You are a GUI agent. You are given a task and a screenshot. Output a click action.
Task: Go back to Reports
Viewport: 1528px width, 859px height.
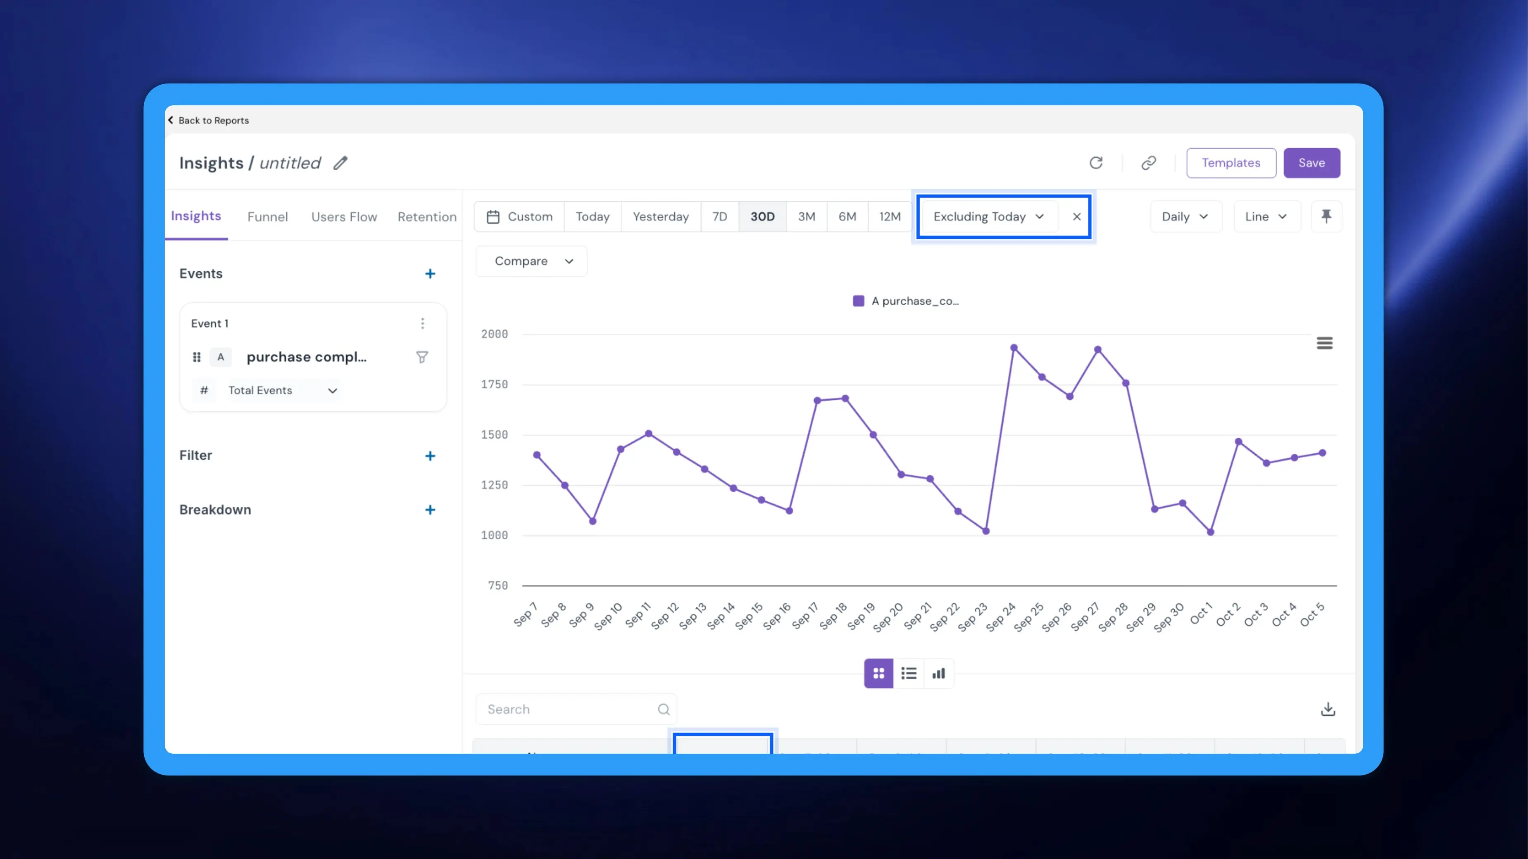pyautogui.click(x=208, y=120)
